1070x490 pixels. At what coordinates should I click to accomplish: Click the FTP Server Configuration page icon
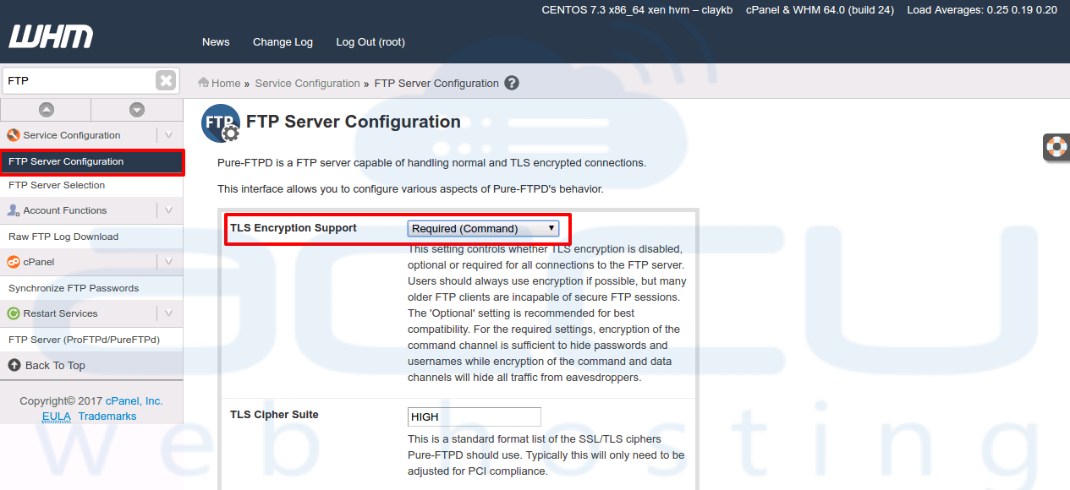tap(220, 123)
